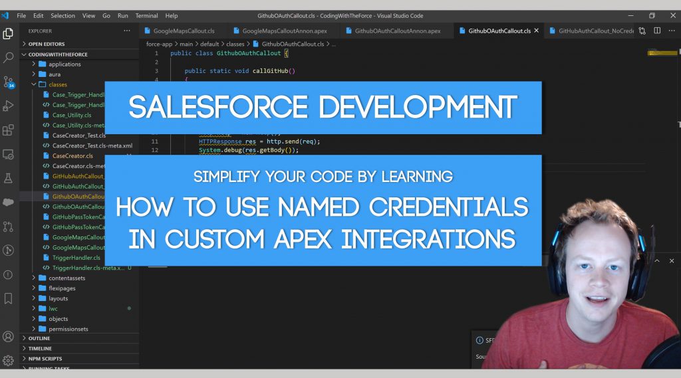Open the Run and Debug view

(8, 106)
